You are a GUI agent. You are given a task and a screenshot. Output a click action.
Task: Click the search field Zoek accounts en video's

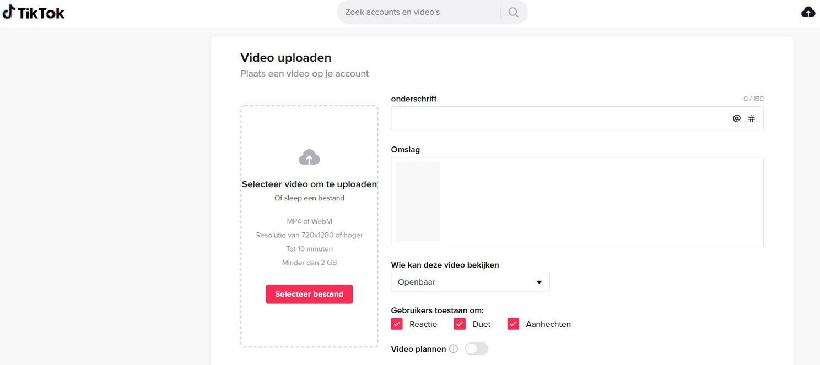[x=419, y=12]
